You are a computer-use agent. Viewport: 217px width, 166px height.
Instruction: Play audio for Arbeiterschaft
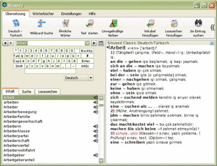(96, 141)
